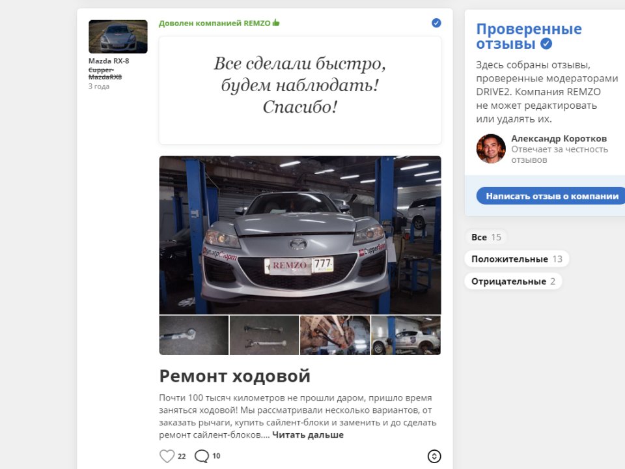Viewport: 625px width, 469px height.
Task: Click the comment count 10
Action: 216,456
